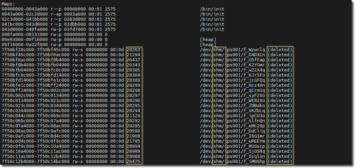Viewport: 355px width, 168px height.
Task: Select address range 048fa000-08131000
Action: pyautogui.click(x=25, y=35)
